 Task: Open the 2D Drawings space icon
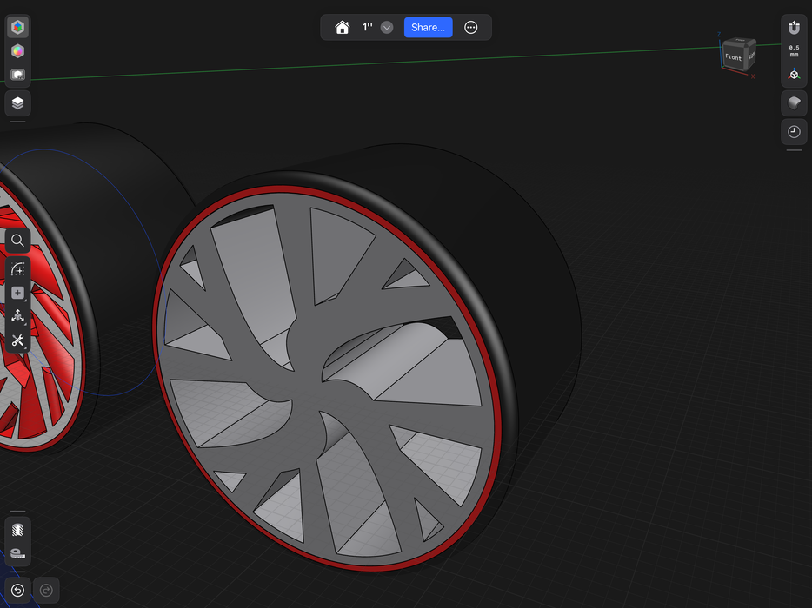[x=17, y=75]
